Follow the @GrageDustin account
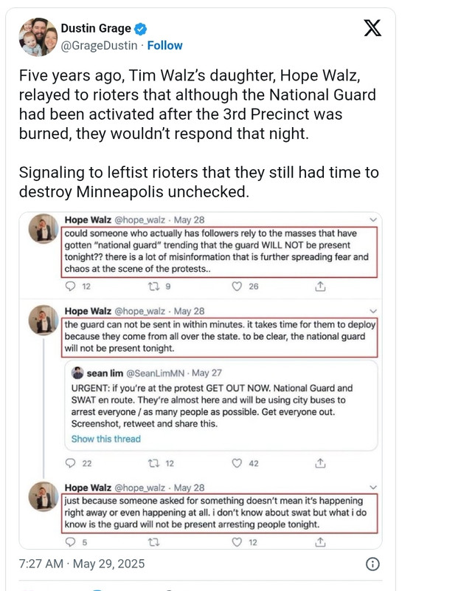The image size is (461, 591). (x=164, y=46)
